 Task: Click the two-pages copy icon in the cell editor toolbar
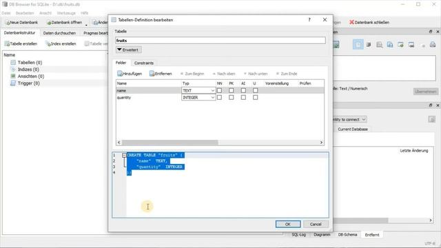[390, 44]
